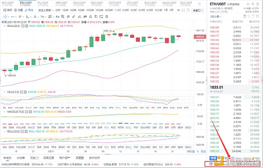
Task: Open the 2 decimal places dropdown
Action: pyautogui.click(x=216, y=16)
